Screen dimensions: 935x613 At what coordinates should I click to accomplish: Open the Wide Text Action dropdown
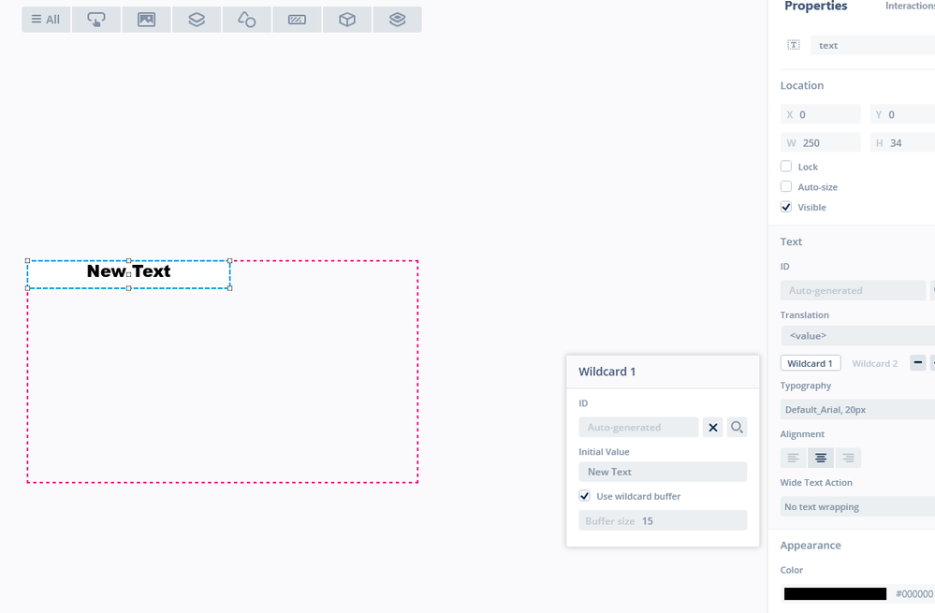[857, 507]
